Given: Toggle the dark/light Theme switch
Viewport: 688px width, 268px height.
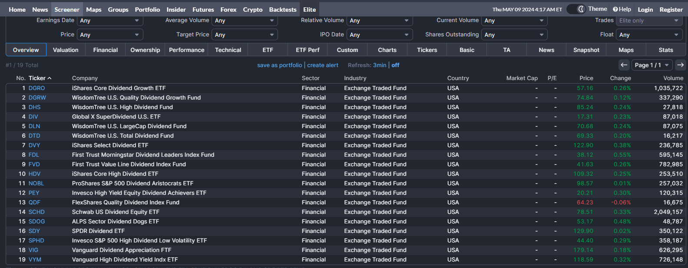Looking at the screenshot, I should (x=576, y=9).
